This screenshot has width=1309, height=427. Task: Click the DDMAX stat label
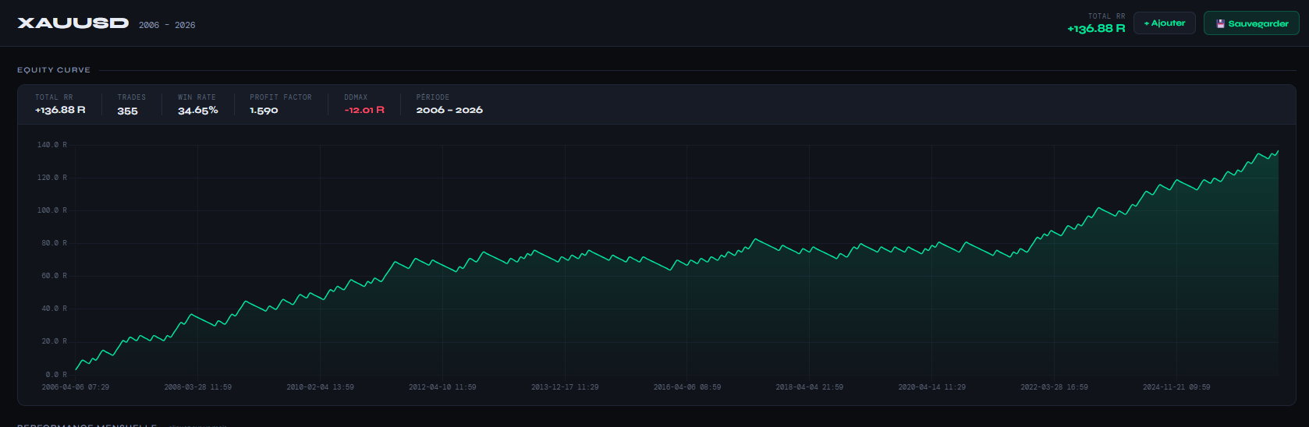pos(356,97)
